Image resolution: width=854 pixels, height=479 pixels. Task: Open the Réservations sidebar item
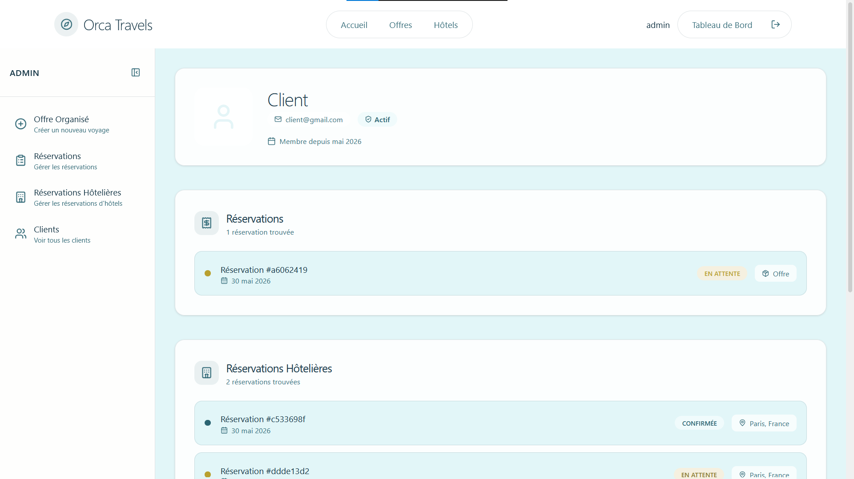point(77,161)
